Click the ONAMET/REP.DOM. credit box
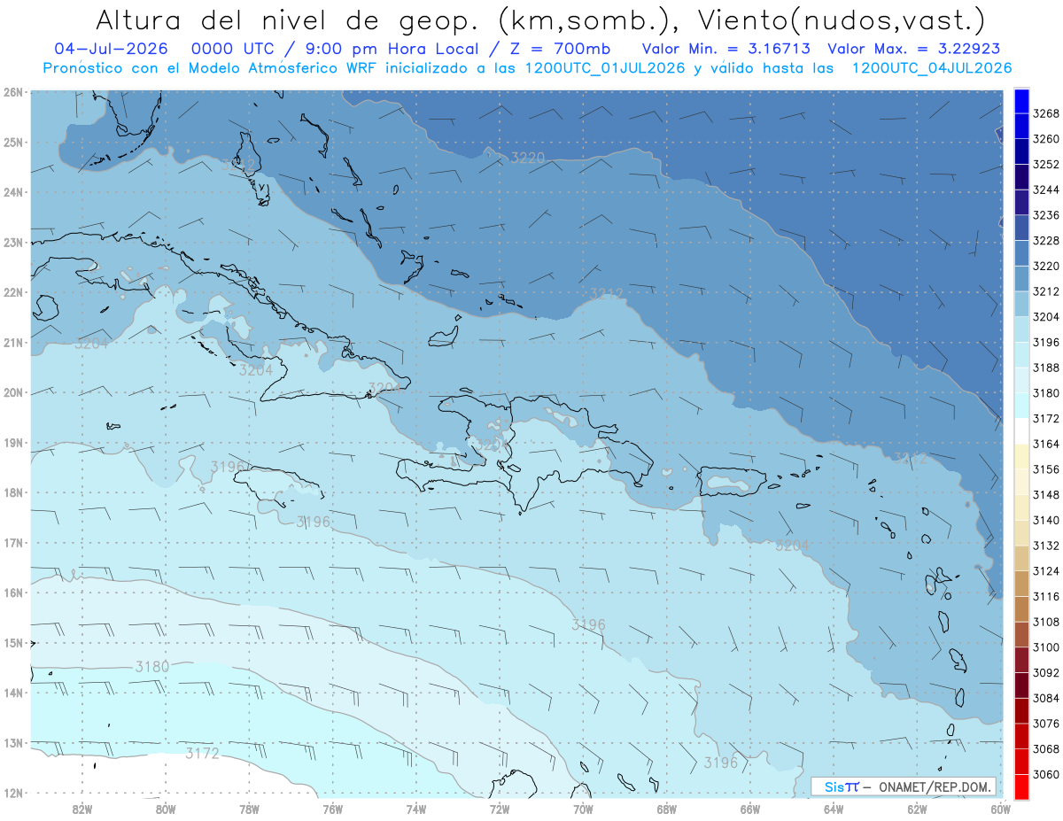The height and width of the screenshot is (821, 1063). tap(903, 786)
